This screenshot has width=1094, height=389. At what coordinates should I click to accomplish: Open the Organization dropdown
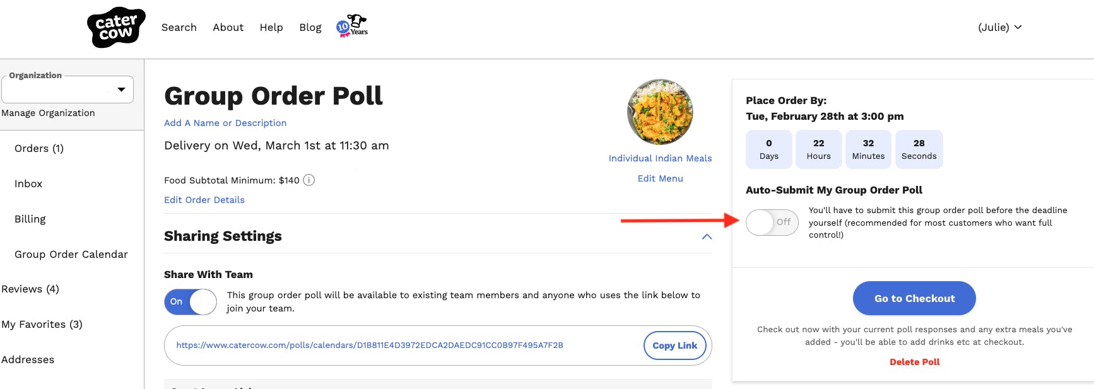[68, 90]
